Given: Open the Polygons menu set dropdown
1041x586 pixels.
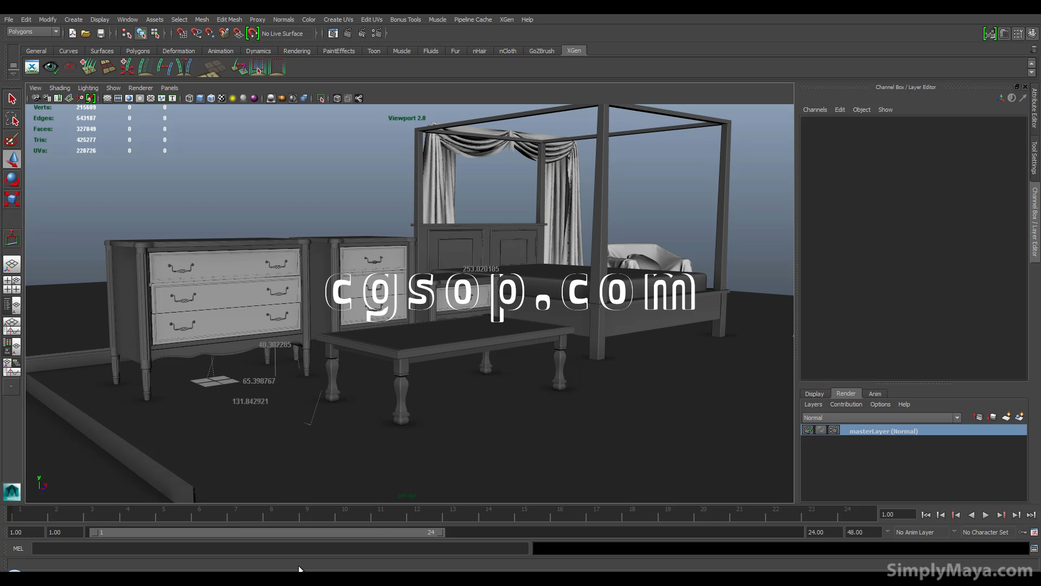Looking at the screenshot, I should [55, 31].
